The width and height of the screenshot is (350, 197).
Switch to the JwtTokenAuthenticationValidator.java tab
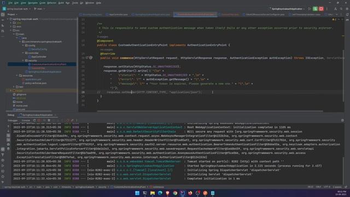(306, 15)
